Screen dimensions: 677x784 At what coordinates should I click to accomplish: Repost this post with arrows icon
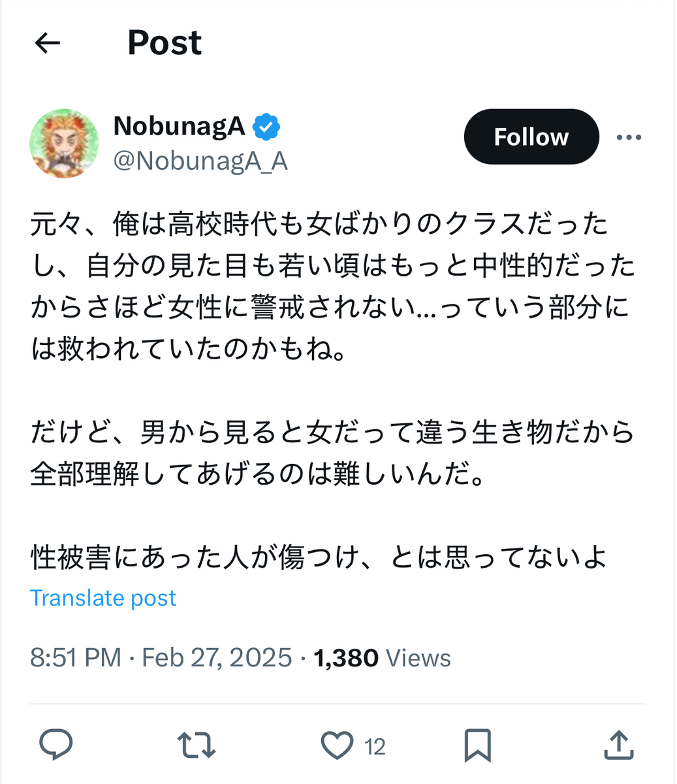tap(197, 745)
